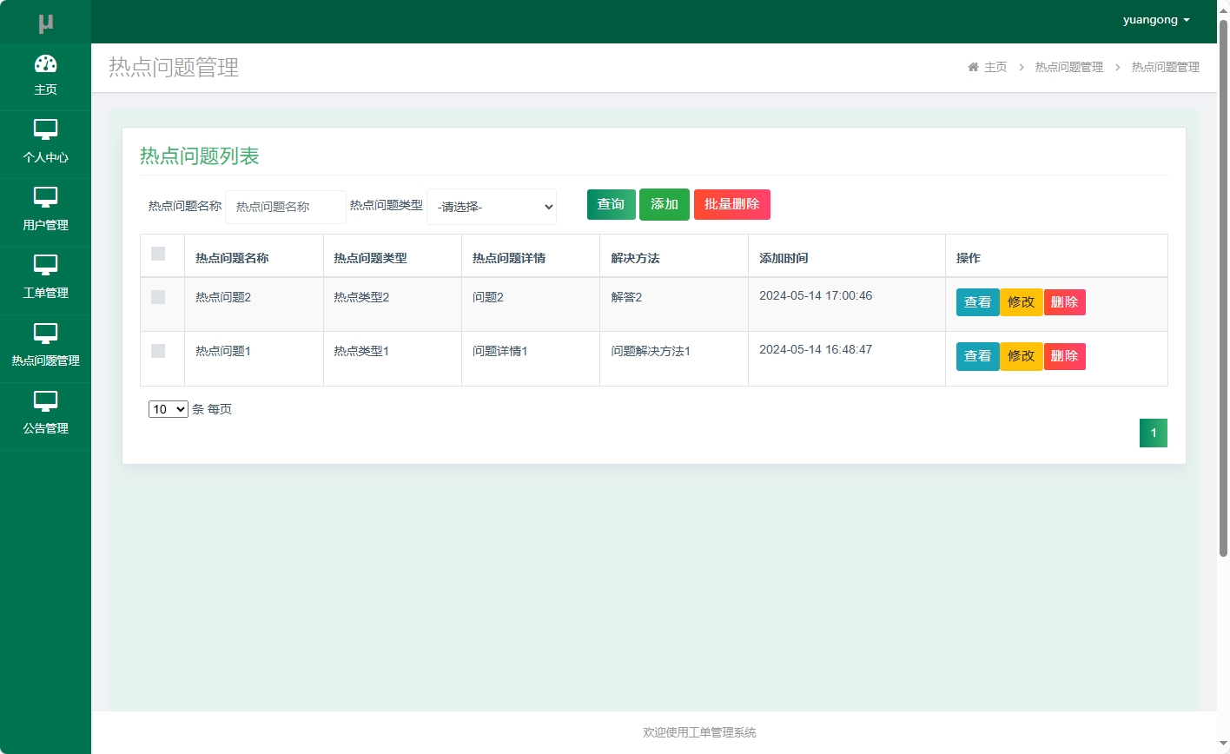The image size is (1230, 754).
Task: Click 热点问题管理 in the breadcrumb
Action: pos(1068,67)
